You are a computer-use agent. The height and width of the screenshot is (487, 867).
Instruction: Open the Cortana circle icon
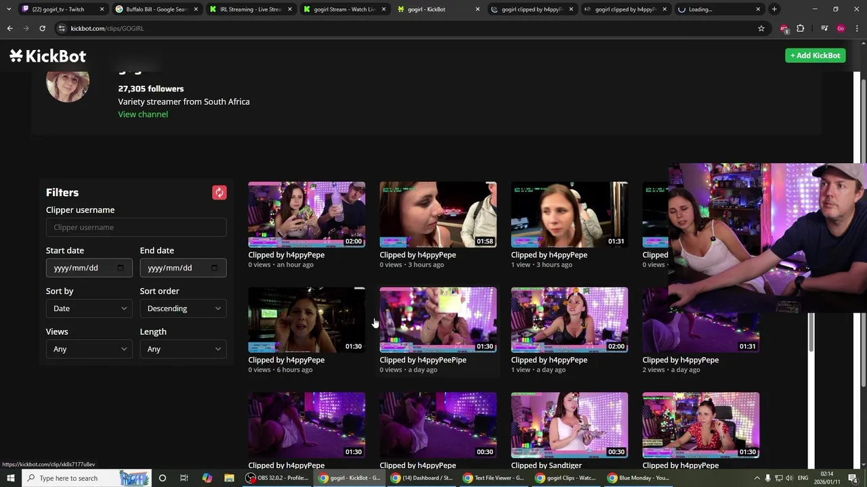[x=162, y=478]
